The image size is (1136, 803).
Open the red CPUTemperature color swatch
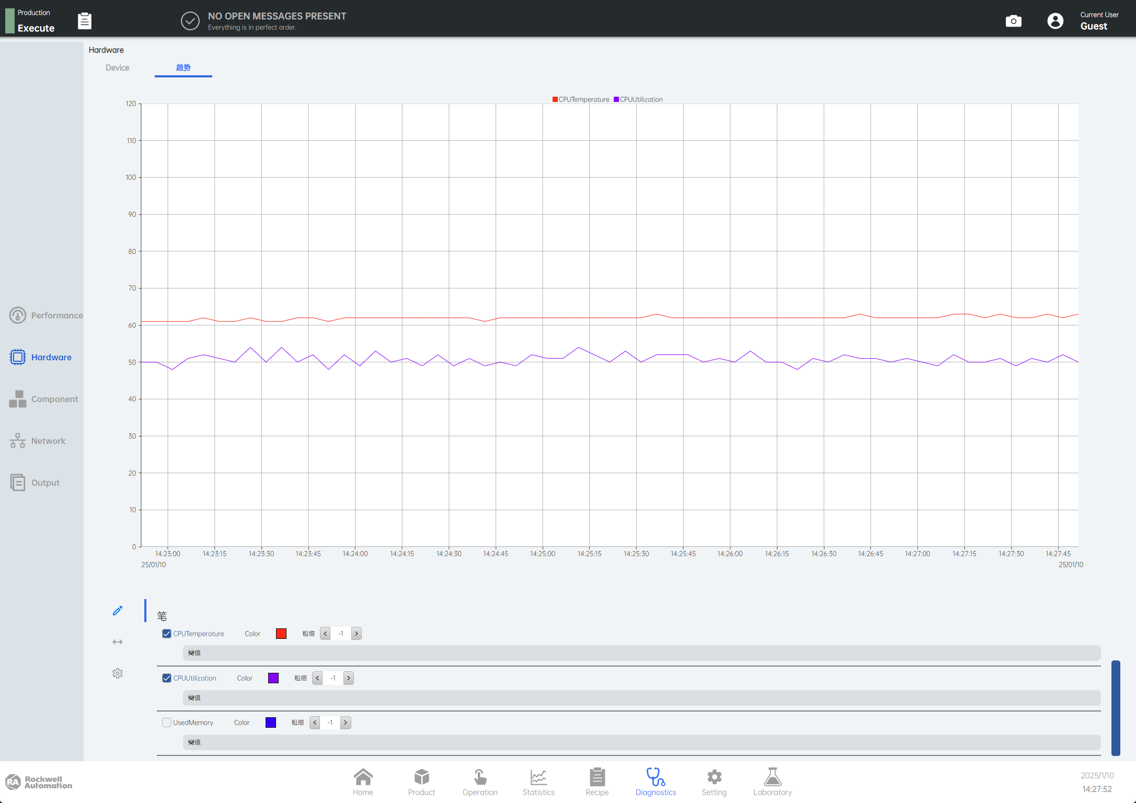tap(281, 634)
